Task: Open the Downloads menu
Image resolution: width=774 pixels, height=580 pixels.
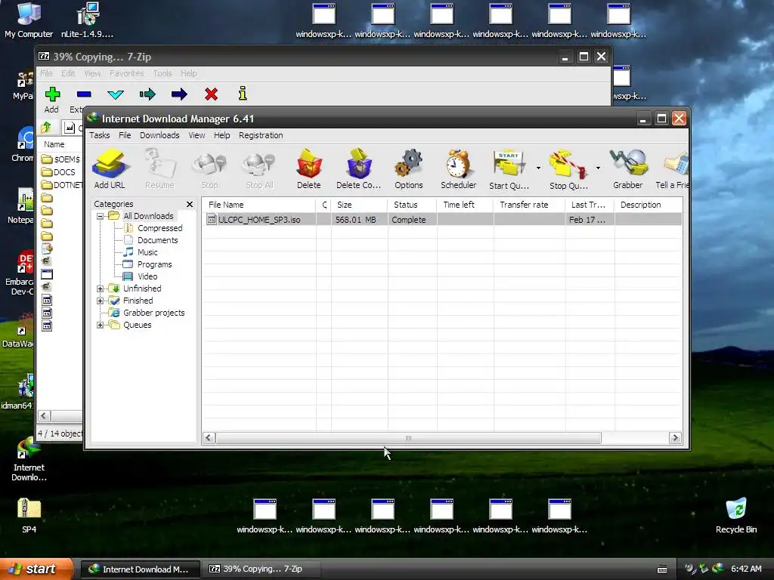Action: tap(159, 135)
